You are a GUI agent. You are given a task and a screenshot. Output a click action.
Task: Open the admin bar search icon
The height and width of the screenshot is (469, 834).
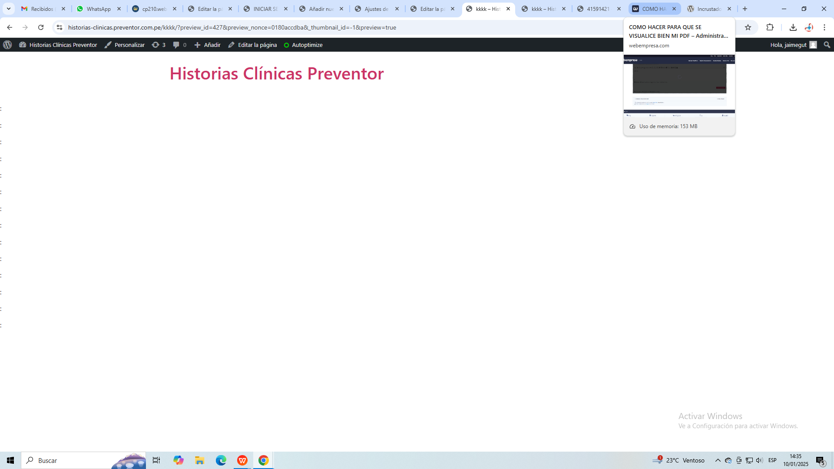827,45
